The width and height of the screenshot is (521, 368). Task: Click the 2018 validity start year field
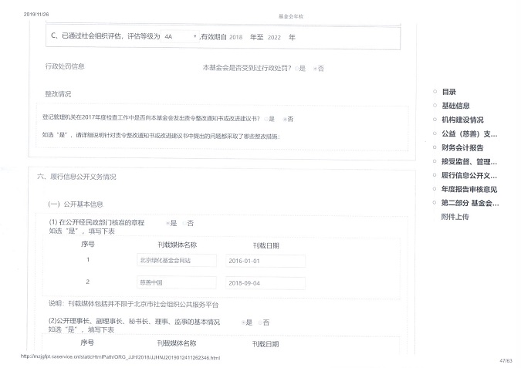236,37
